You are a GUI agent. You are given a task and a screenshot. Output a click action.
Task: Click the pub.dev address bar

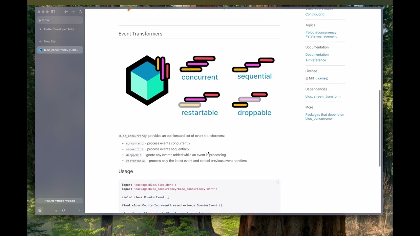pos(60,20)
